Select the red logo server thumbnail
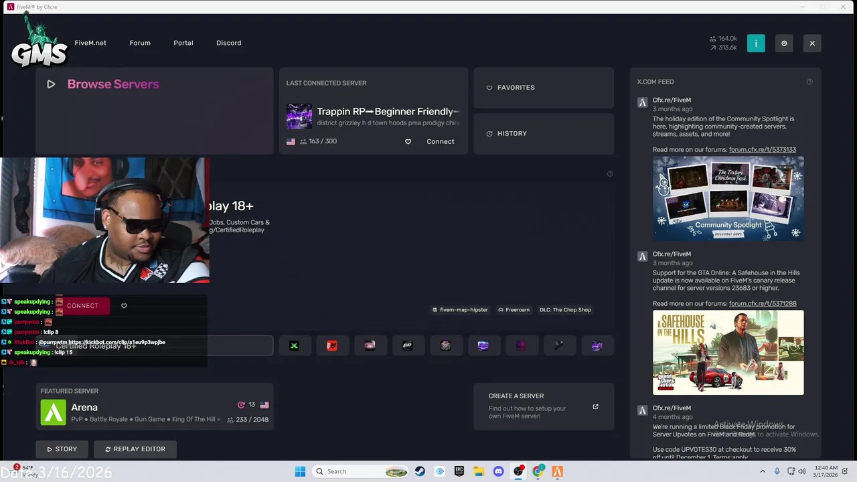 pos(331,345)
